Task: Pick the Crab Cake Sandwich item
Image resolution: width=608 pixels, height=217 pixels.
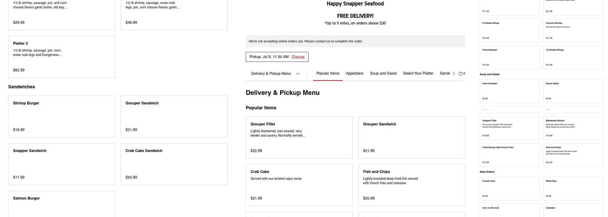Action: 174,164
